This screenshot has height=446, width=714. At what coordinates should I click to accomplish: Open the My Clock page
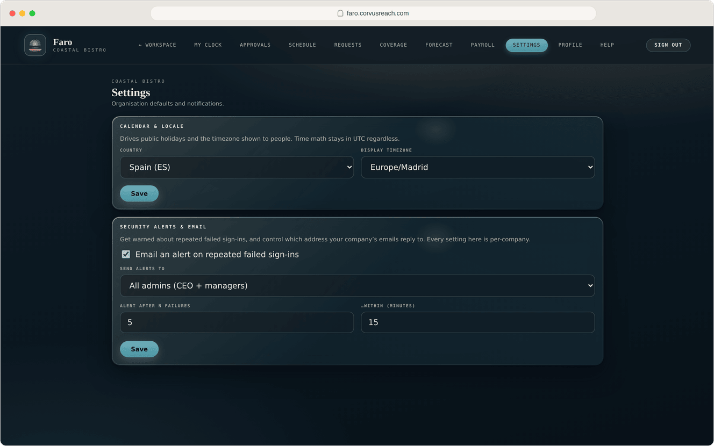pos(208,45)
